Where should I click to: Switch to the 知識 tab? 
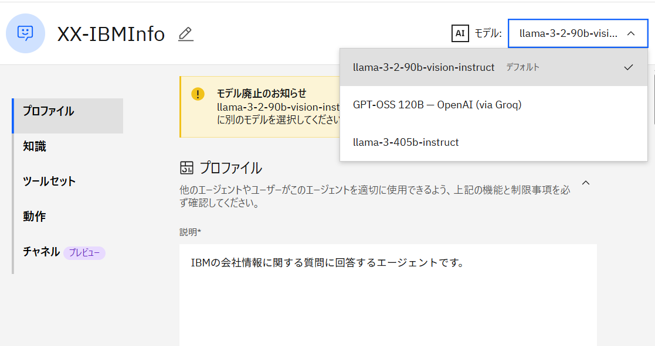coord(35,146)
